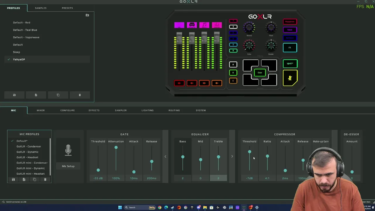Viewport: 375px width, 211px height.
Task: Open the Windows Start menu
Action: [120, 207]
